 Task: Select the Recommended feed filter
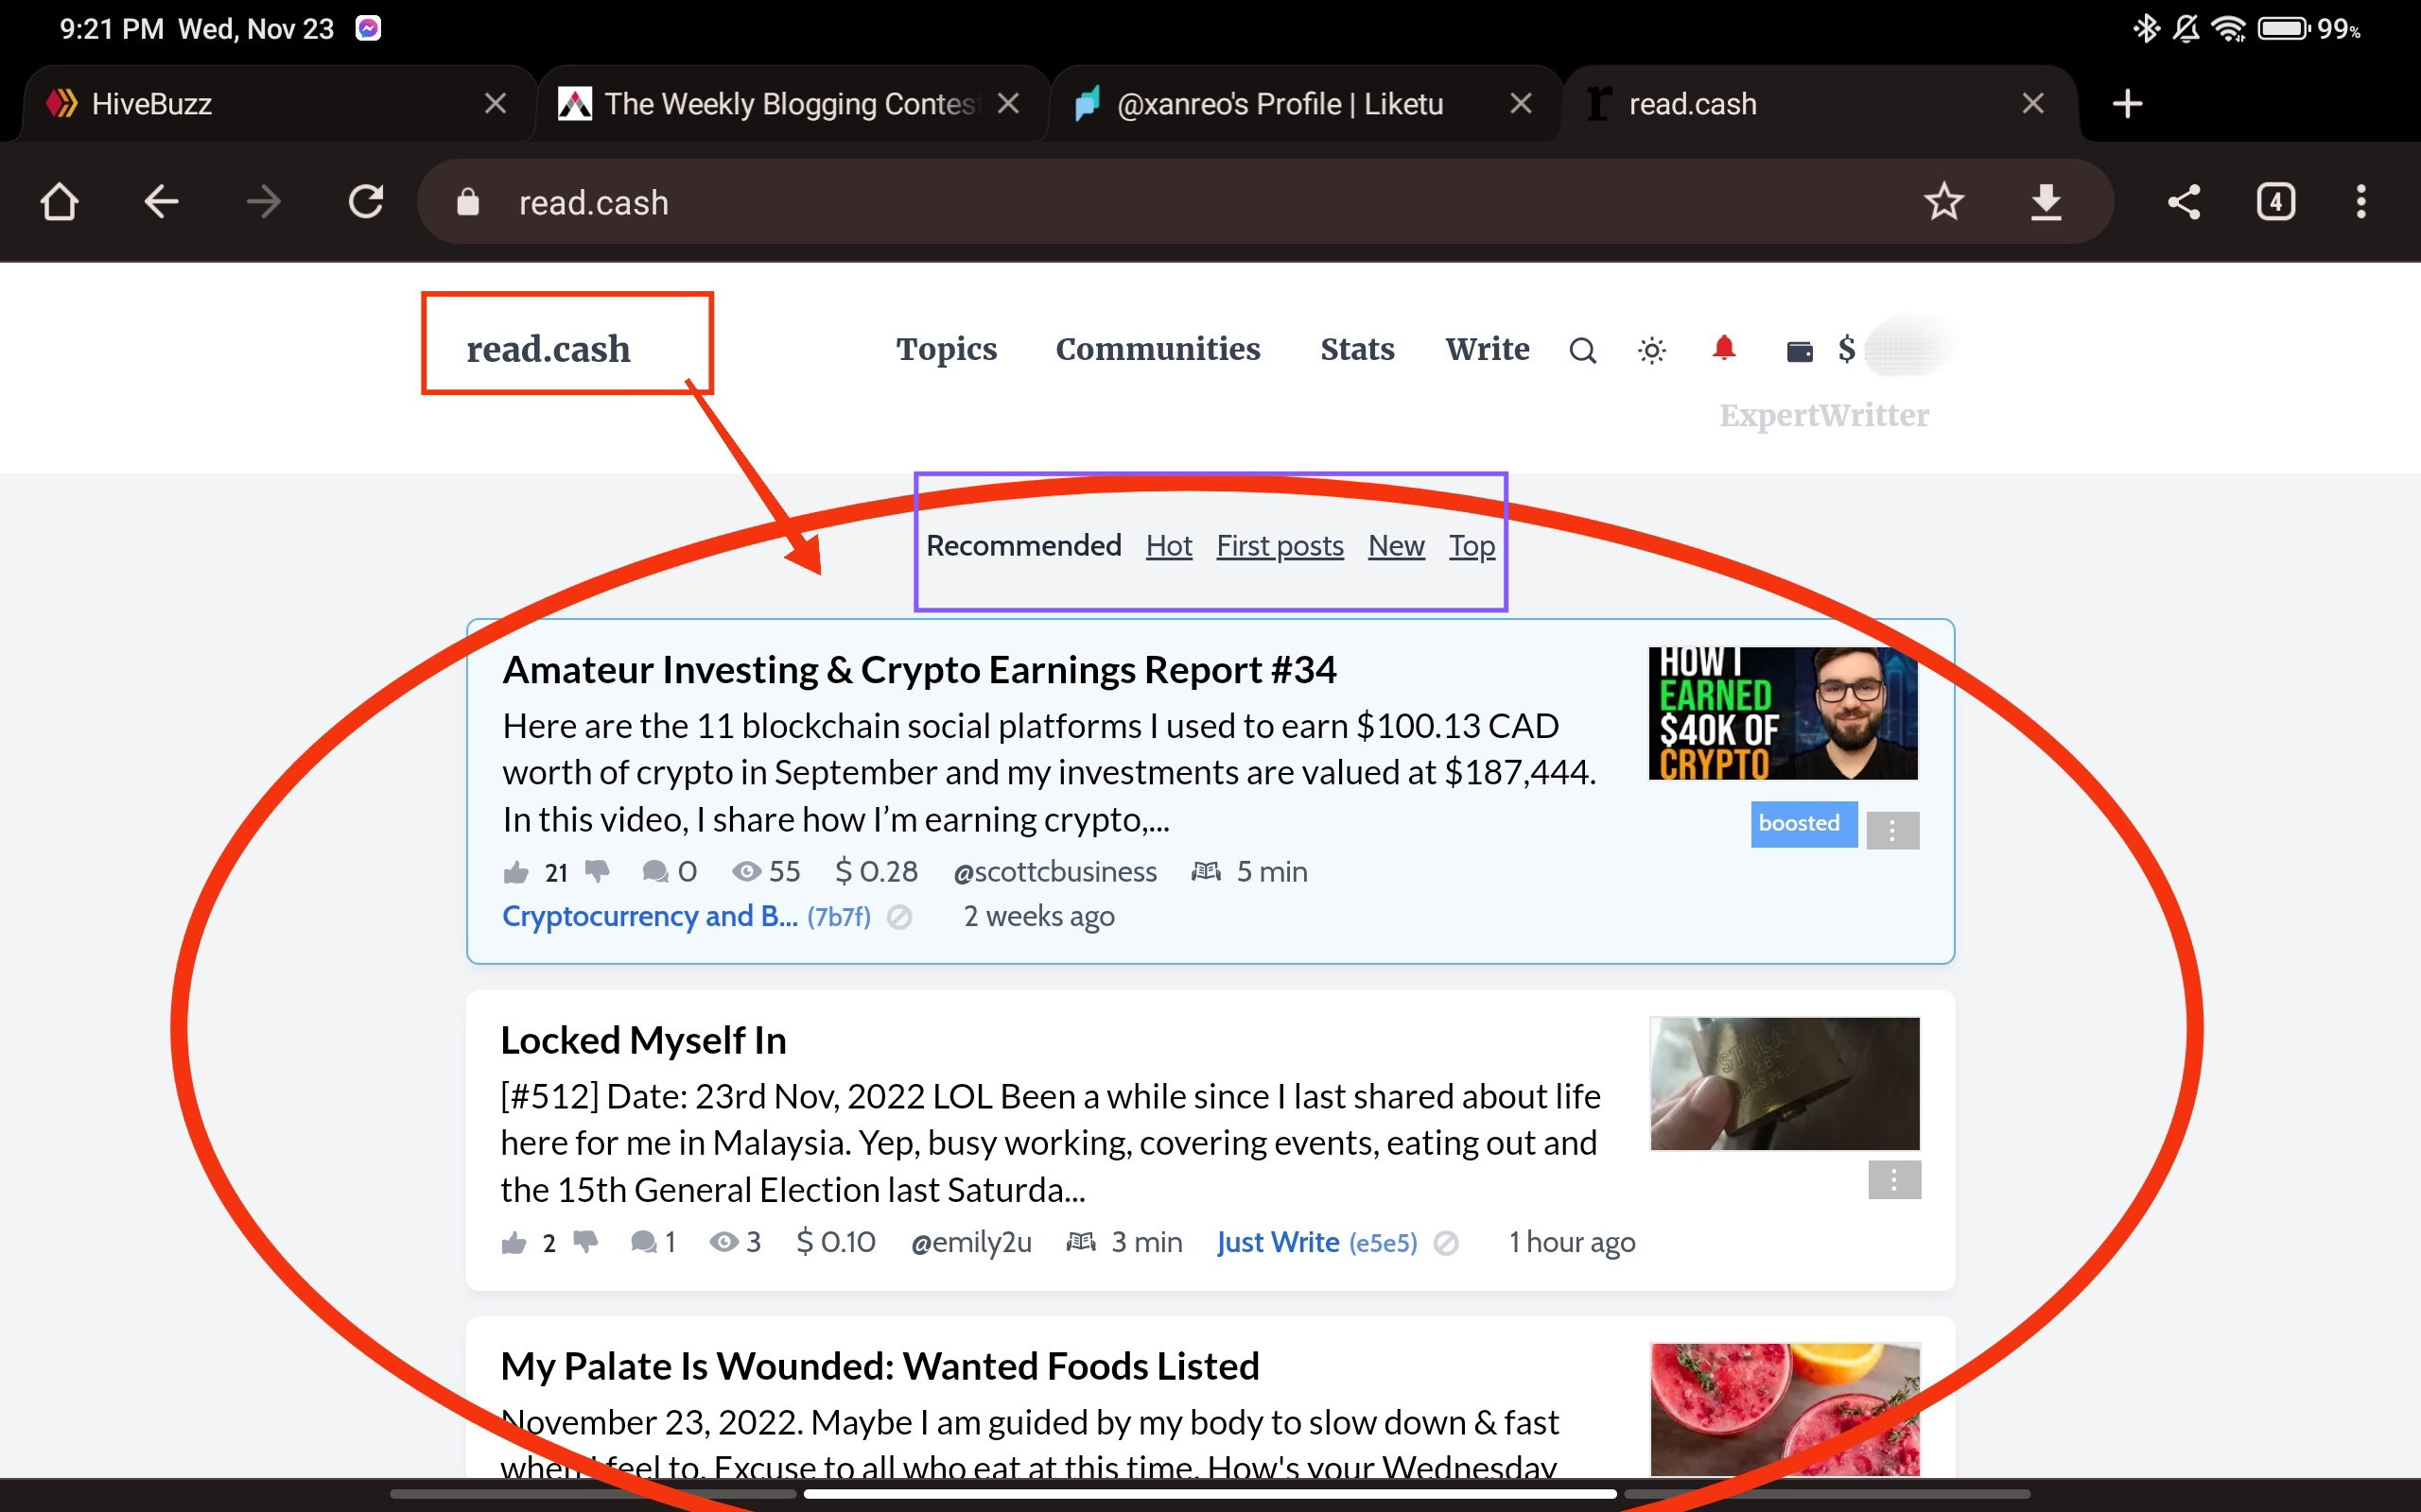(x=1023, y=546)
